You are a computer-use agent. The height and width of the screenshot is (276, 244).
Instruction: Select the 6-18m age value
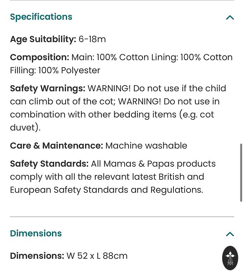[x=92, y=39]
